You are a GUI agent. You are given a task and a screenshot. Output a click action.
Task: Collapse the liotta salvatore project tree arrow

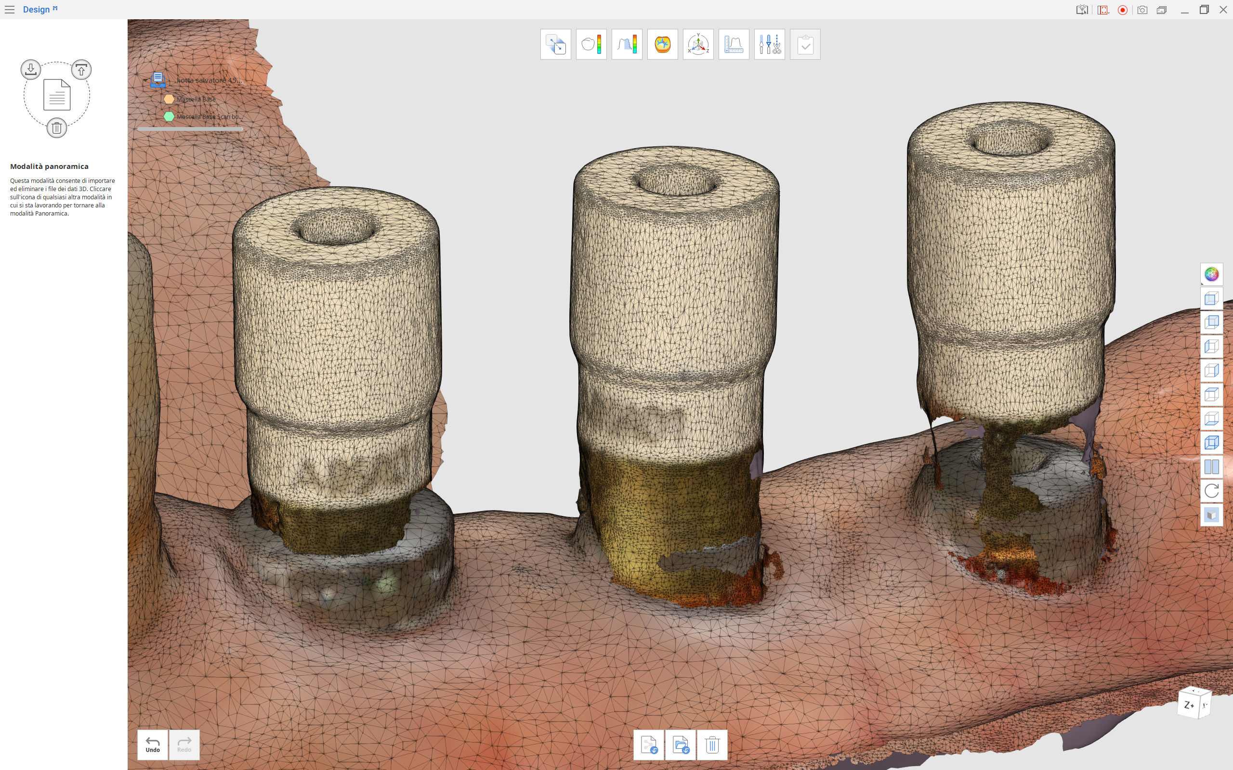[x=145, y=80]
